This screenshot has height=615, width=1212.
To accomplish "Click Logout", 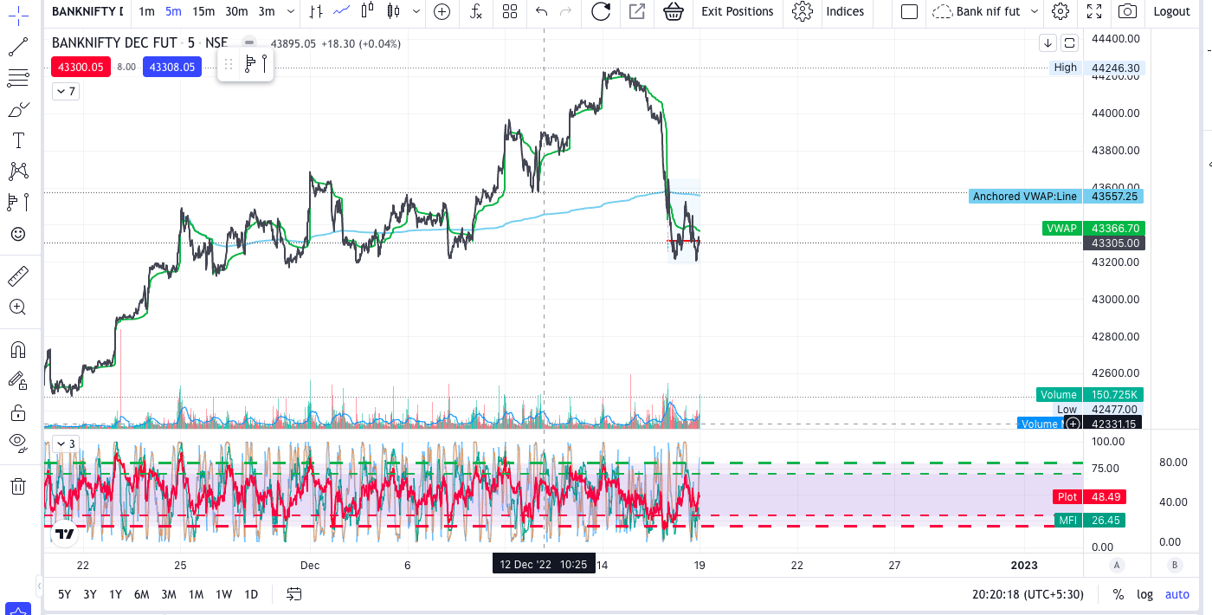I will point(1172,11).
